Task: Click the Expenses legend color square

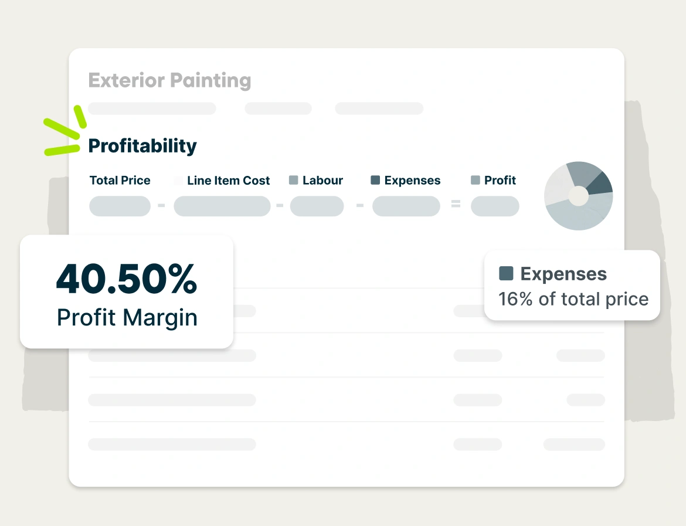Action: [375, 180]
